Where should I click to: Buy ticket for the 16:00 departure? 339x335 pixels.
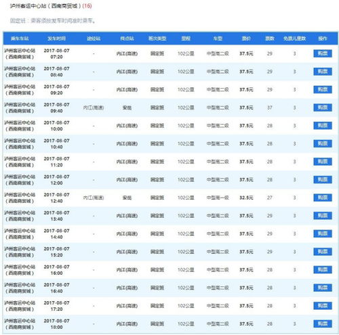click(x=323, y=270)
